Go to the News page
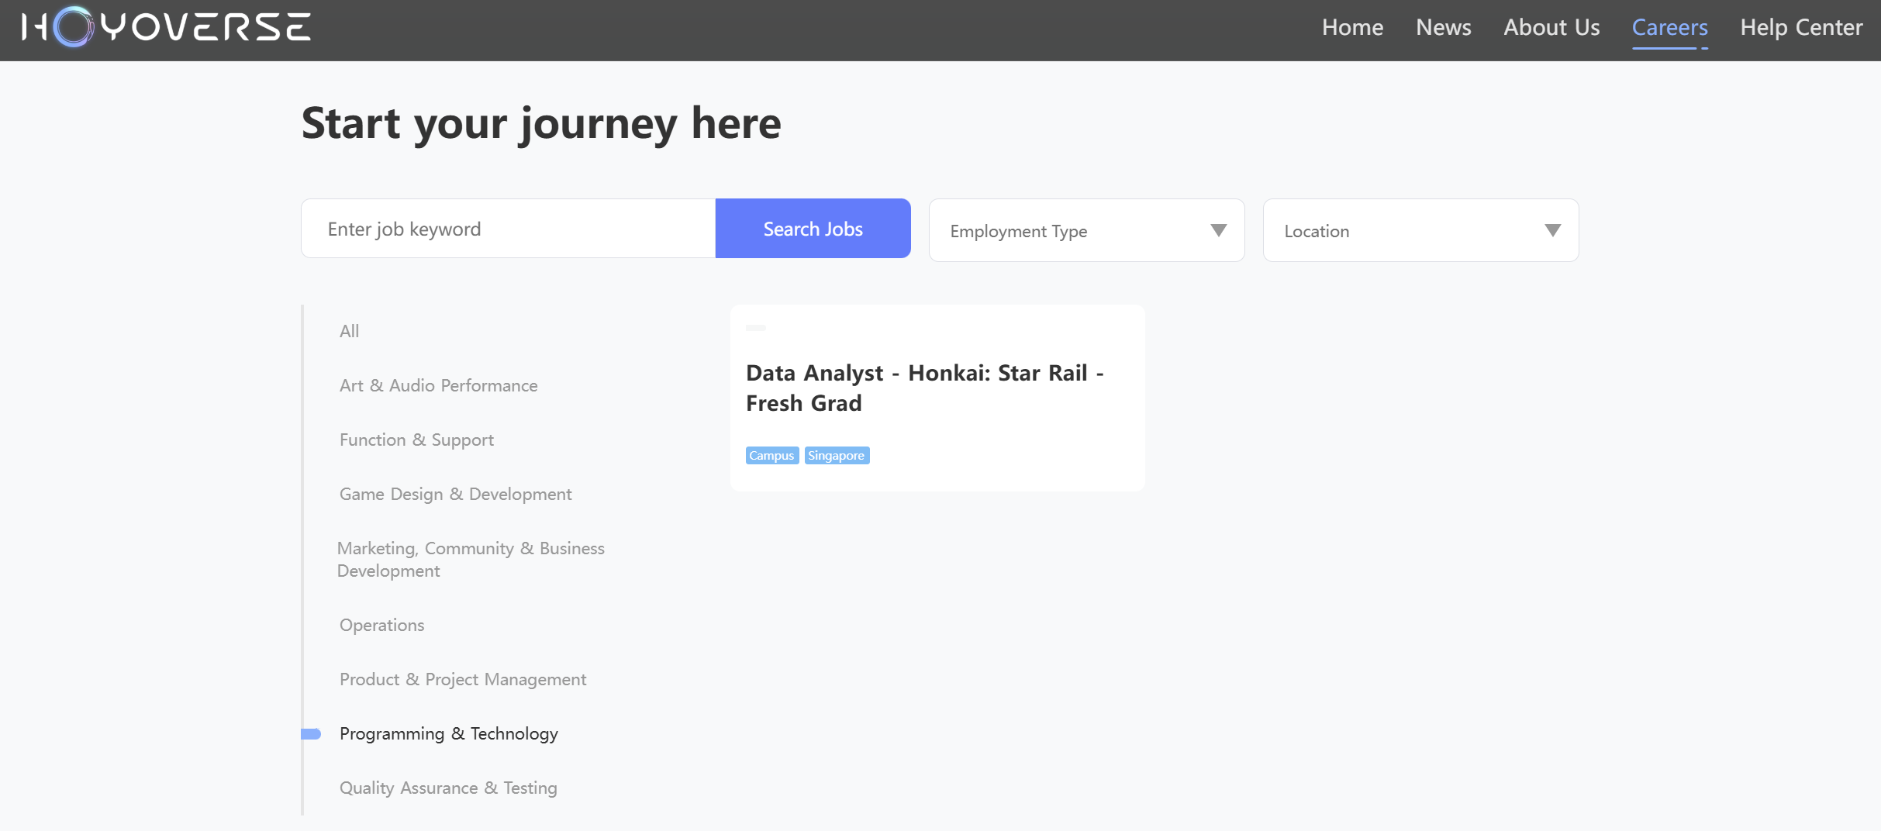 point(1443,27)
